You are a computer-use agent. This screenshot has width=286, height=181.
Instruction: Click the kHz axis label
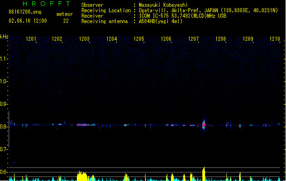pyautogui.click(x=4, y=37)
